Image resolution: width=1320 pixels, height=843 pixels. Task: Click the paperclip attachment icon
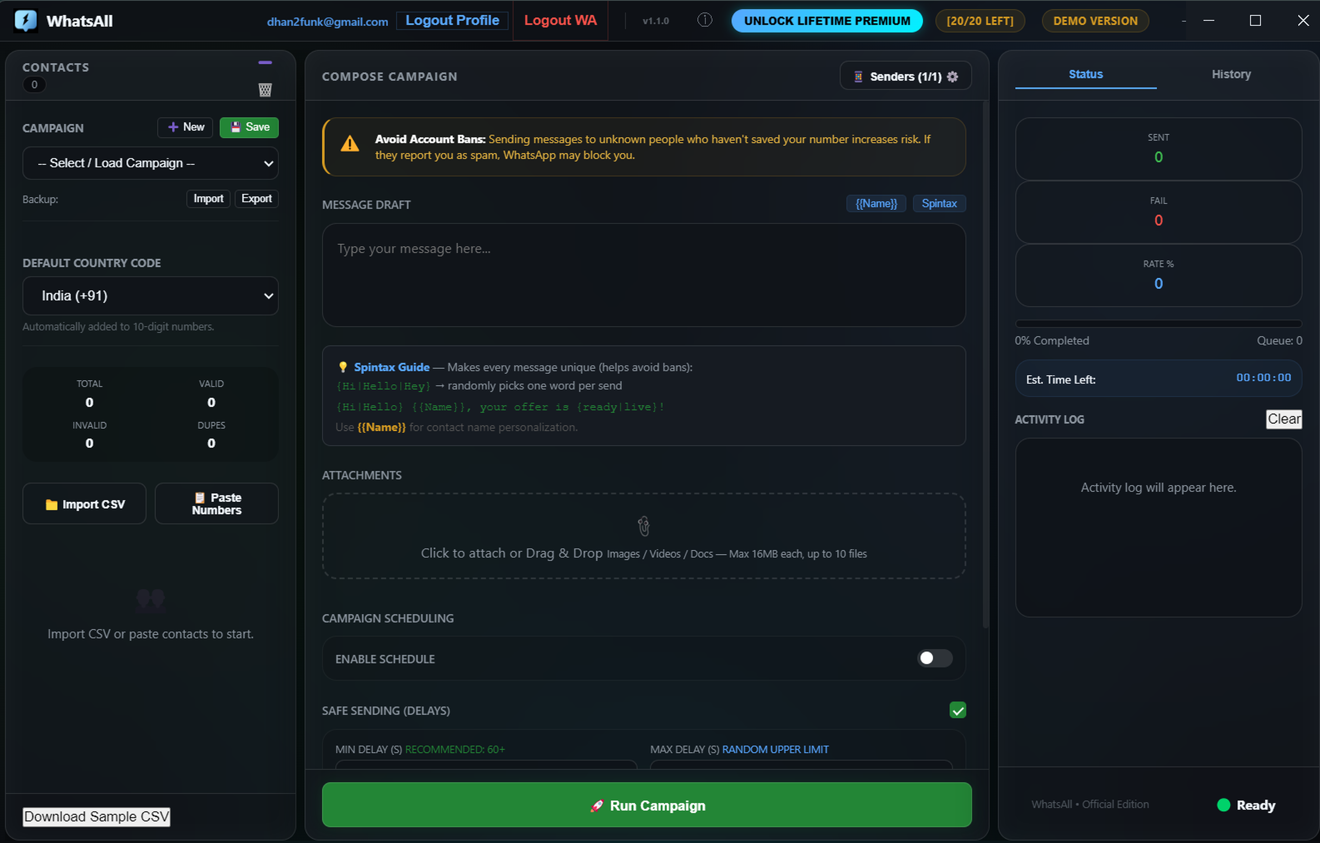(x=643, y=526)
